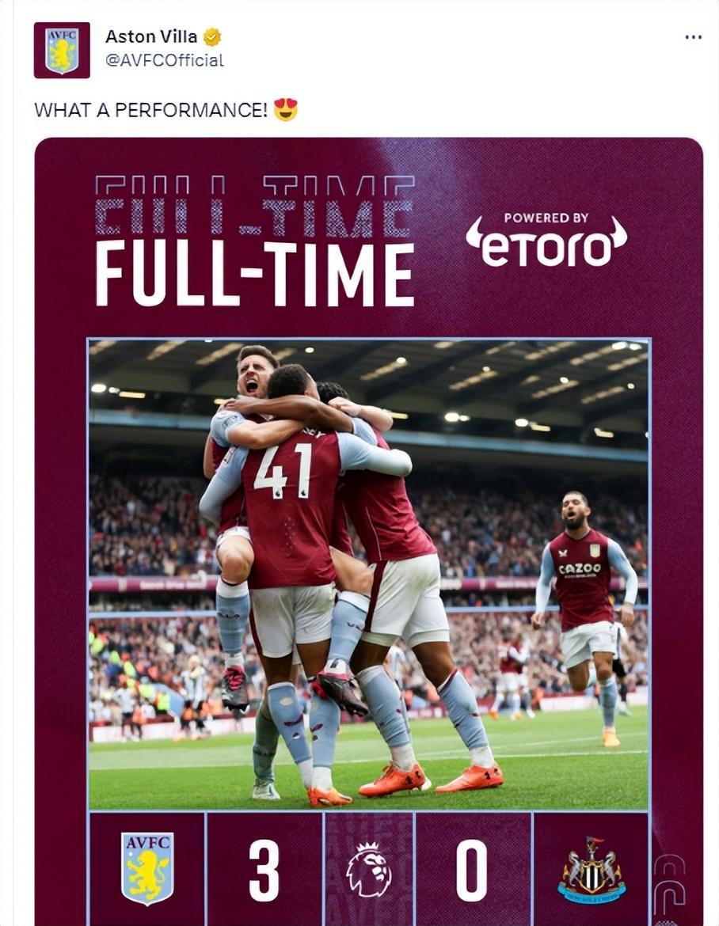Viewport: 719px width, 926px height.
Task: Click the gold verified badge
Action: click(212, 37)
